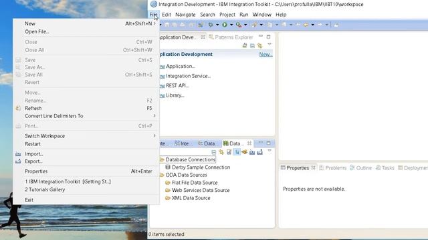Open the Run button dropdown arrow

[231, 25]
